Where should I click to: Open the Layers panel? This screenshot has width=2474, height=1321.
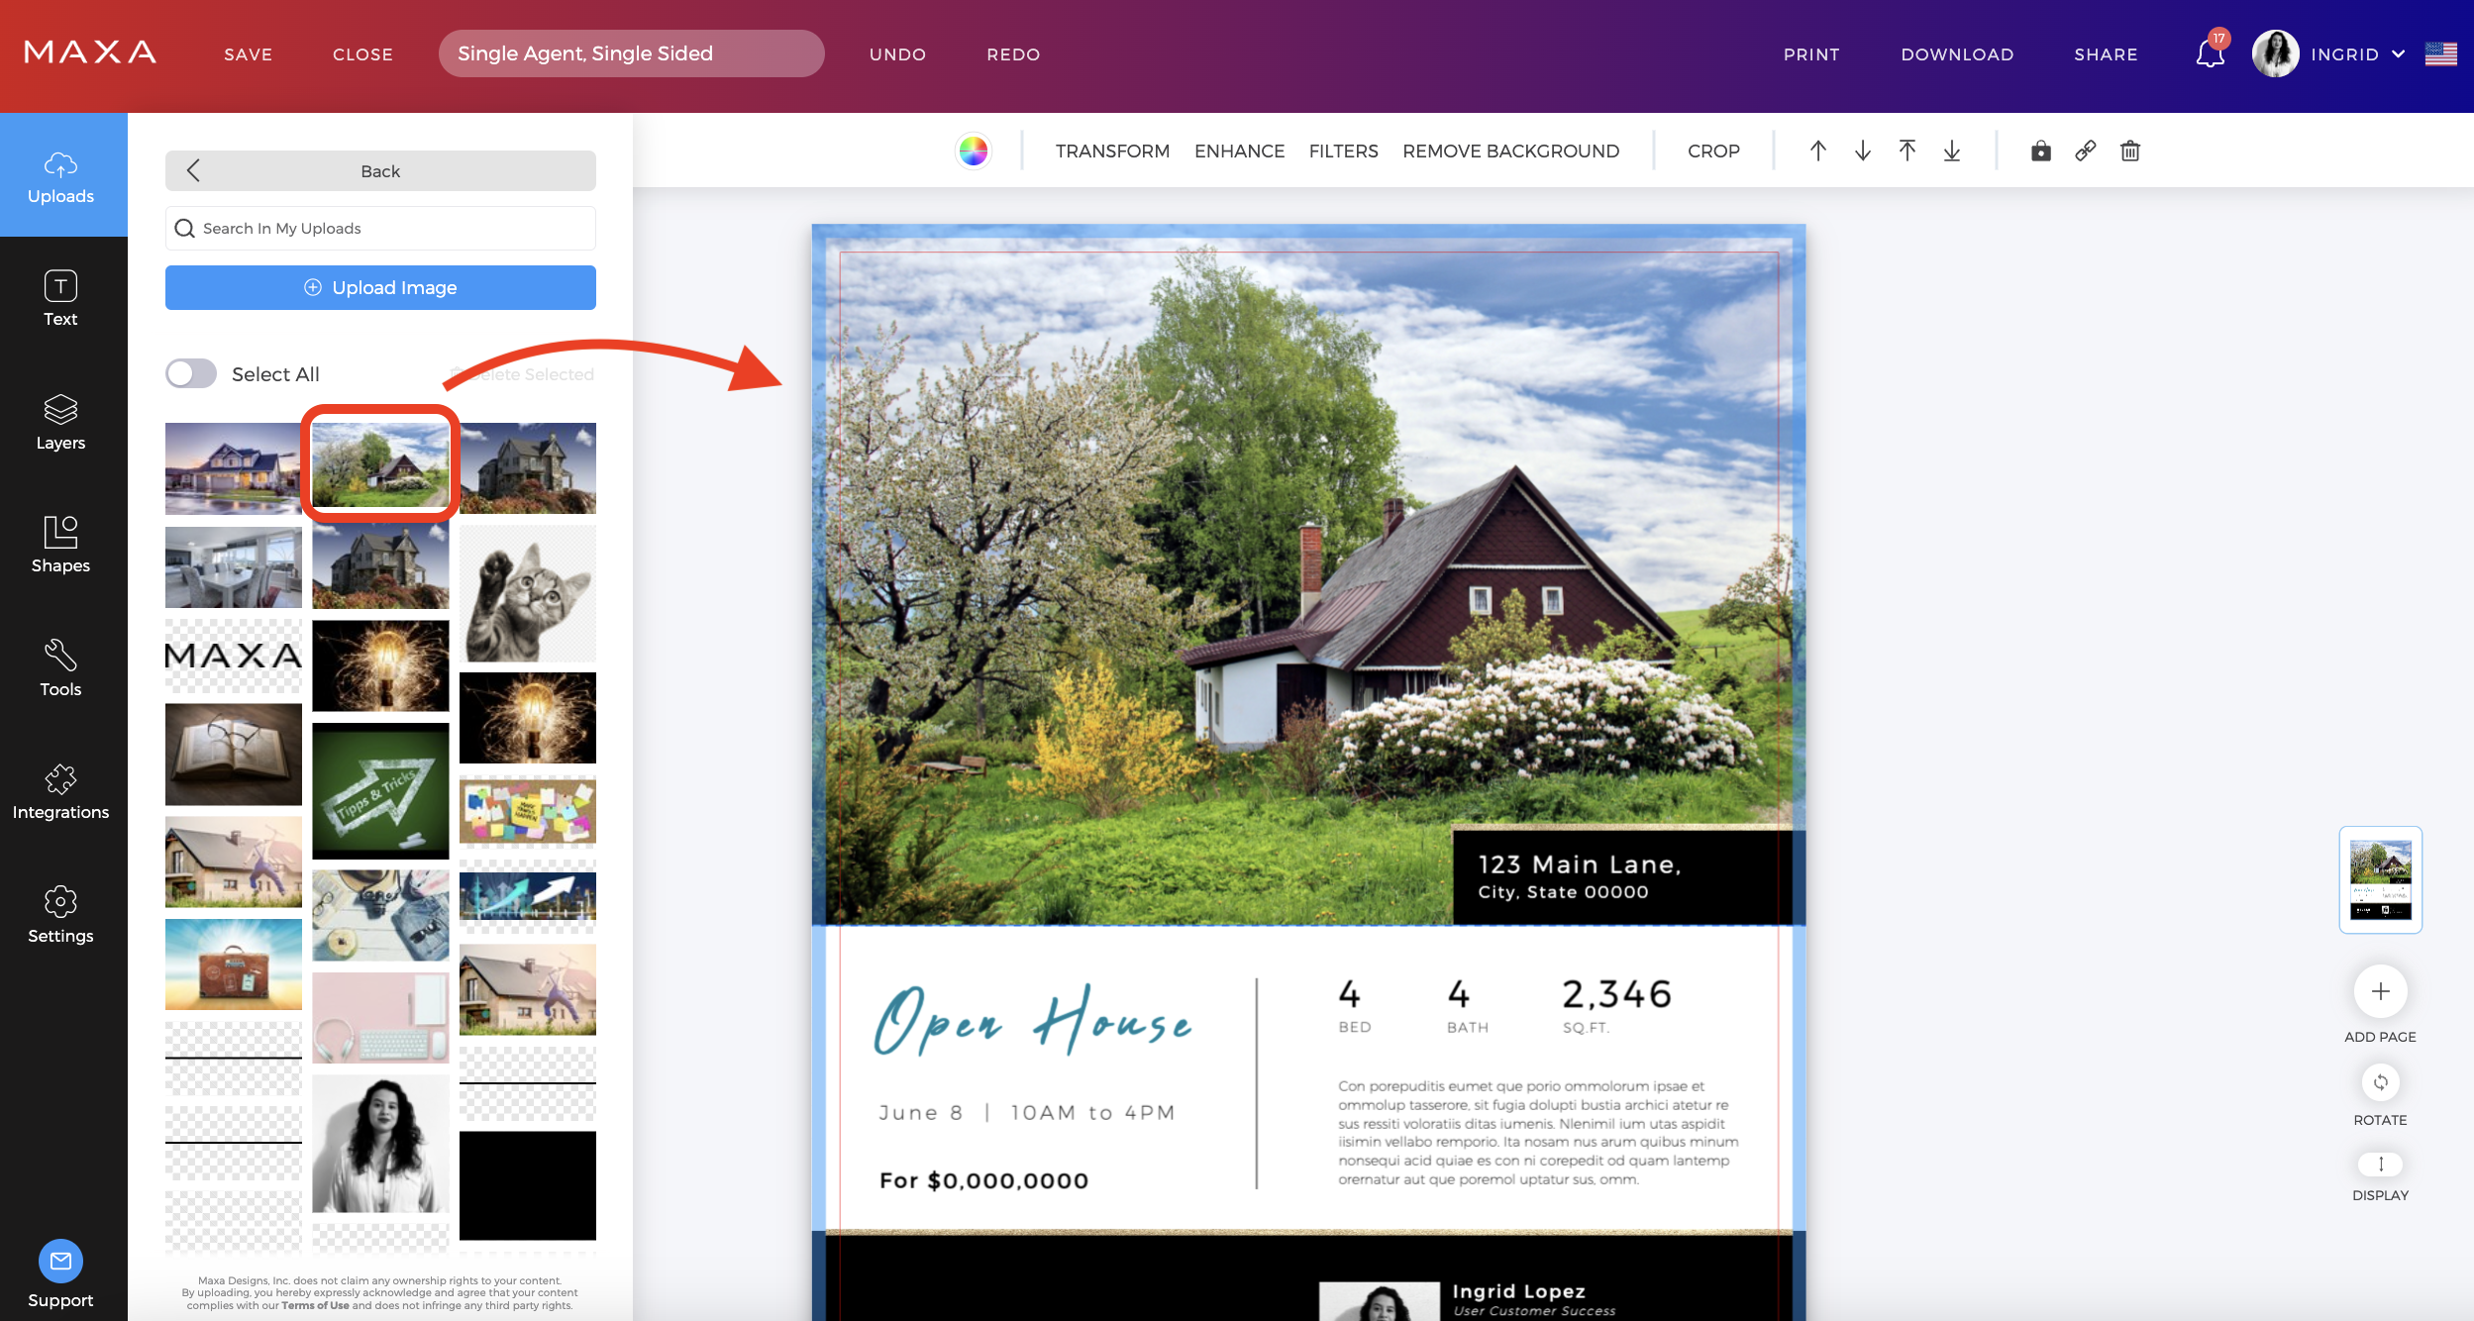60,422
